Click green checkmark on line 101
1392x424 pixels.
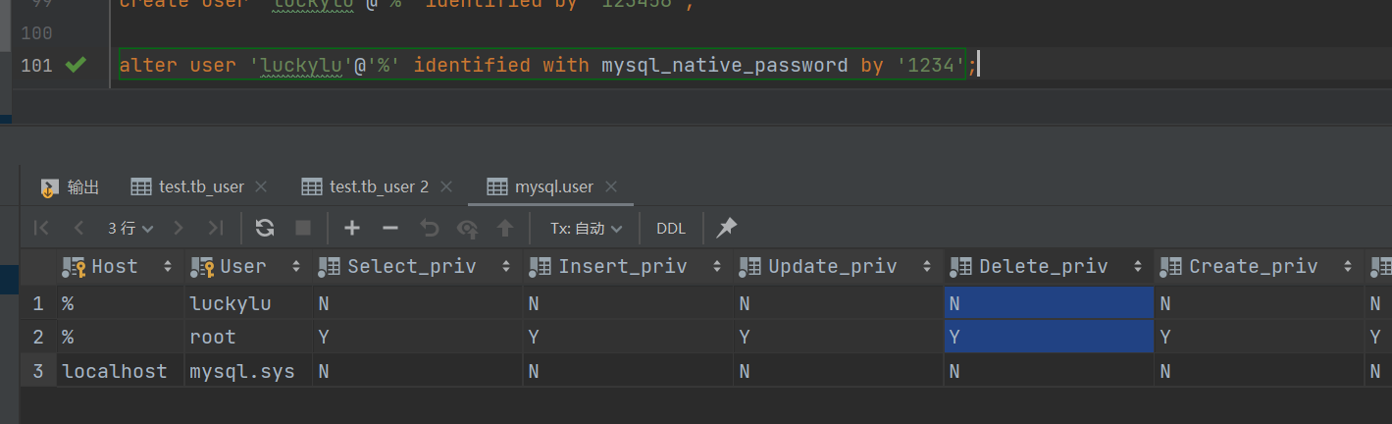click(x=75, y=65)
